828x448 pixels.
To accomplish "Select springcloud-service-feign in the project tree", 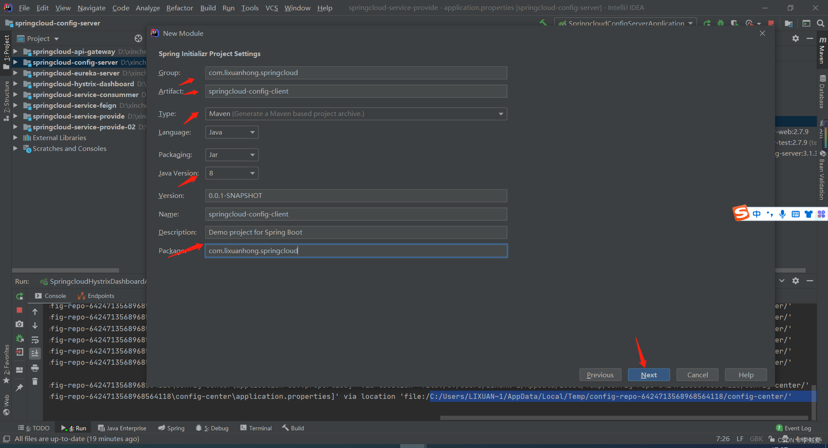I will pos(74,105).
